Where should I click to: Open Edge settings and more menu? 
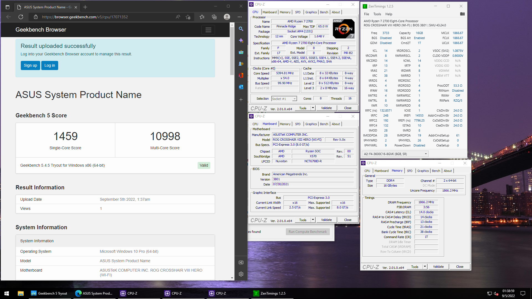point(240,17)
